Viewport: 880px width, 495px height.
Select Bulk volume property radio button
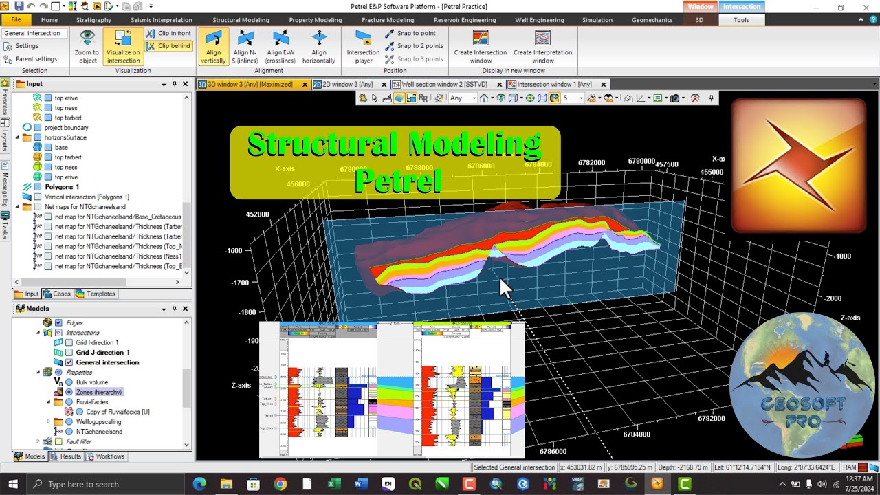coord(69,382)
